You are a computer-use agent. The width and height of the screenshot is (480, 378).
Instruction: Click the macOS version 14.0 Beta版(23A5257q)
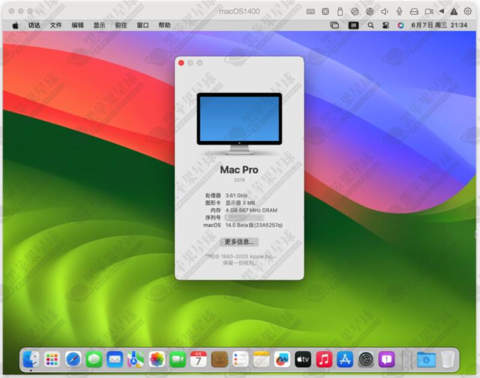[x=254, y=225]
